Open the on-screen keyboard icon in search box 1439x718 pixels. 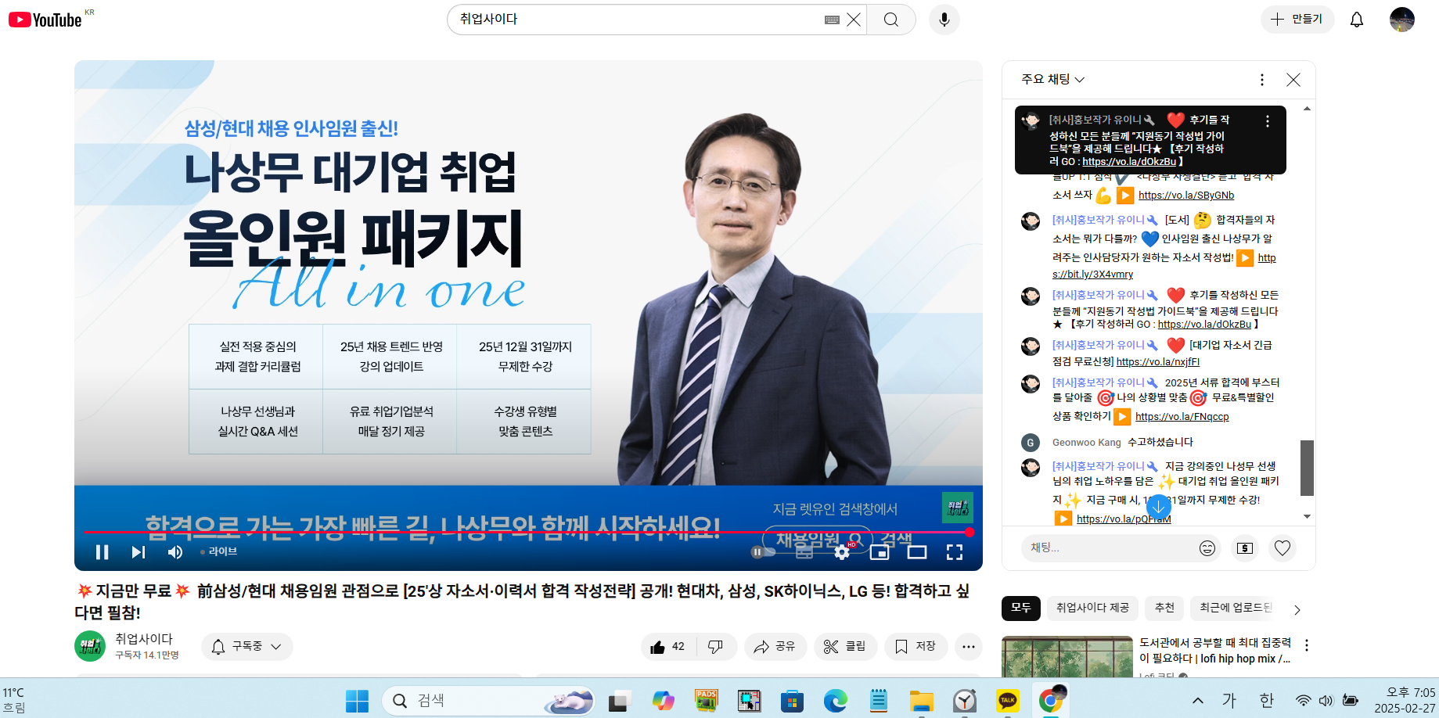click(832, 20)
